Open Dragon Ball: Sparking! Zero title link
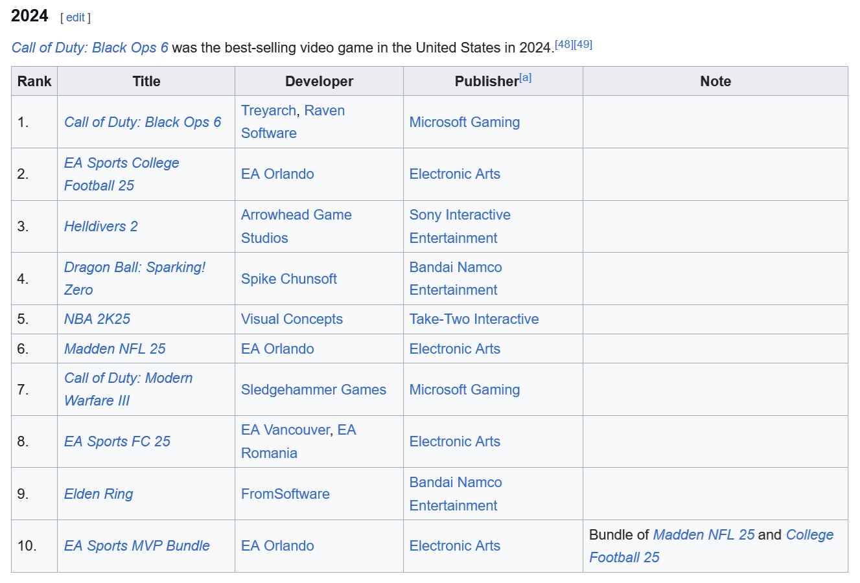Image resolution: width=860 pixels, height=583 pixels. point(135,279)
